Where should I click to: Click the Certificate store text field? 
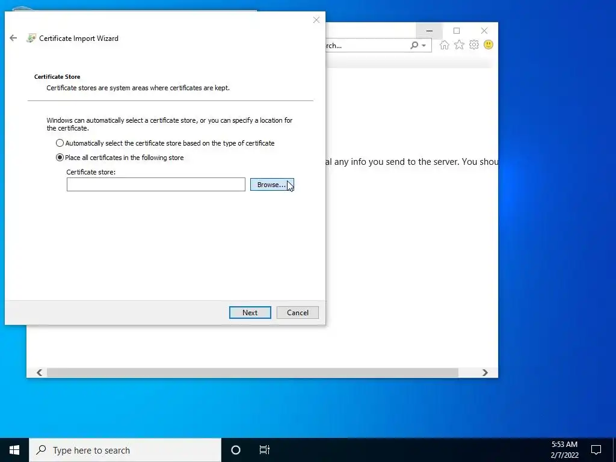pyautogui.click(x=156, y=185)
